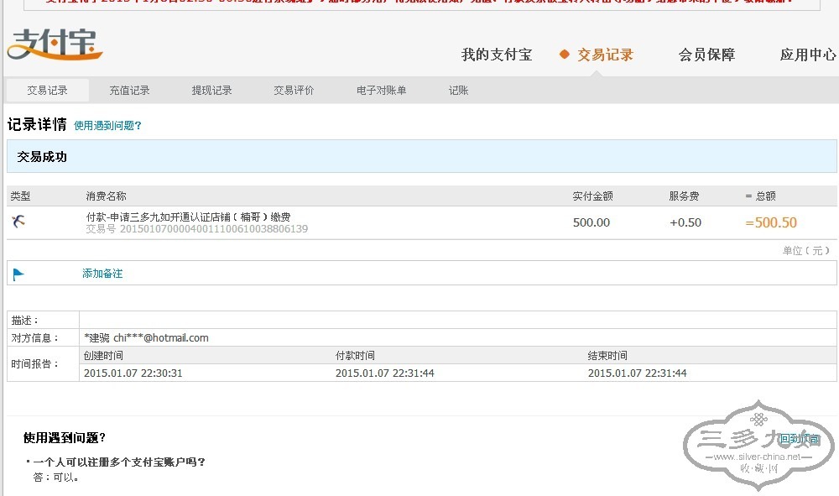Click the Alipay (支付宝) logo
The width and height of the screenshot is (839, 496).
coord(55,44)
